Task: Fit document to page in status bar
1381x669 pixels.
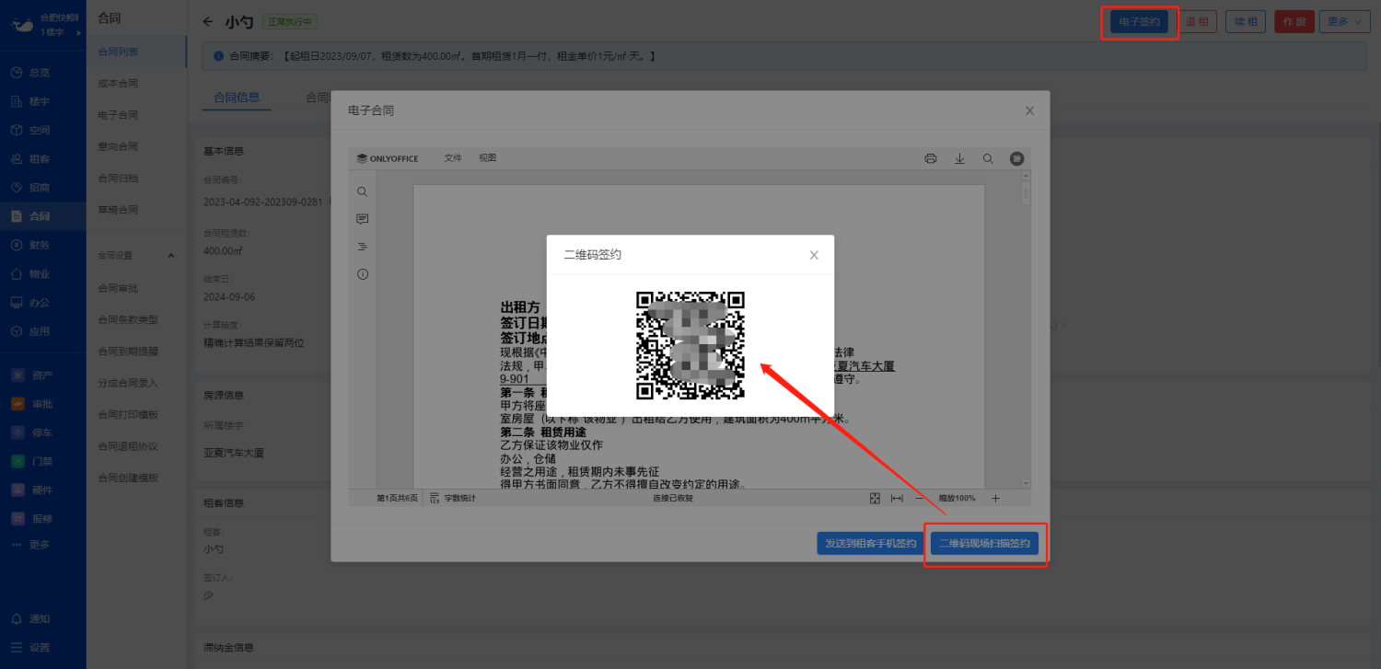Action: pyautogui.click(x=875, y=498)
